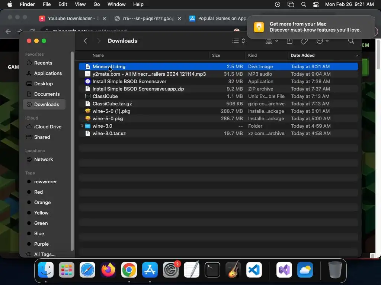Open the action ellipsis dropdown menu
Viewport: 381px width, 285px height.
click(323, 41)
